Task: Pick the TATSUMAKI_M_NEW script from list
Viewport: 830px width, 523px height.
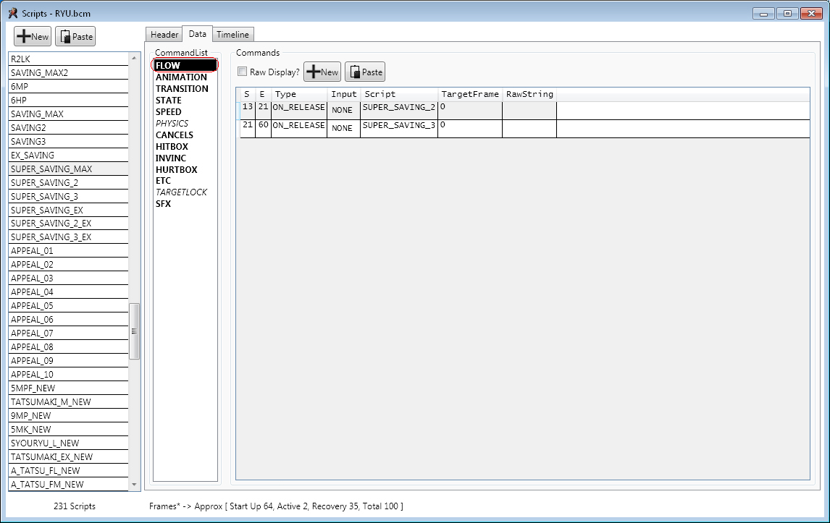Action: (51, 402)
